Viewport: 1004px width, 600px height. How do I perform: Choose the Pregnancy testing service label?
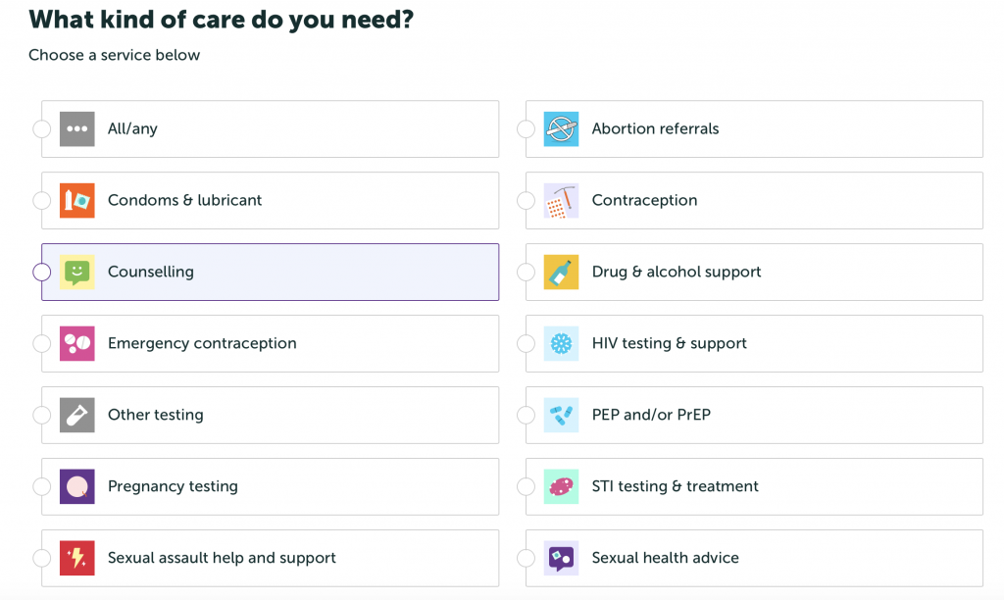pos(173,486)
